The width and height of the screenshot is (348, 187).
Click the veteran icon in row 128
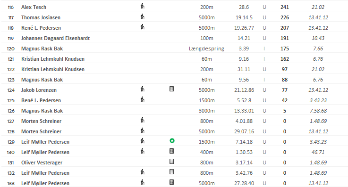click(143, 130)
